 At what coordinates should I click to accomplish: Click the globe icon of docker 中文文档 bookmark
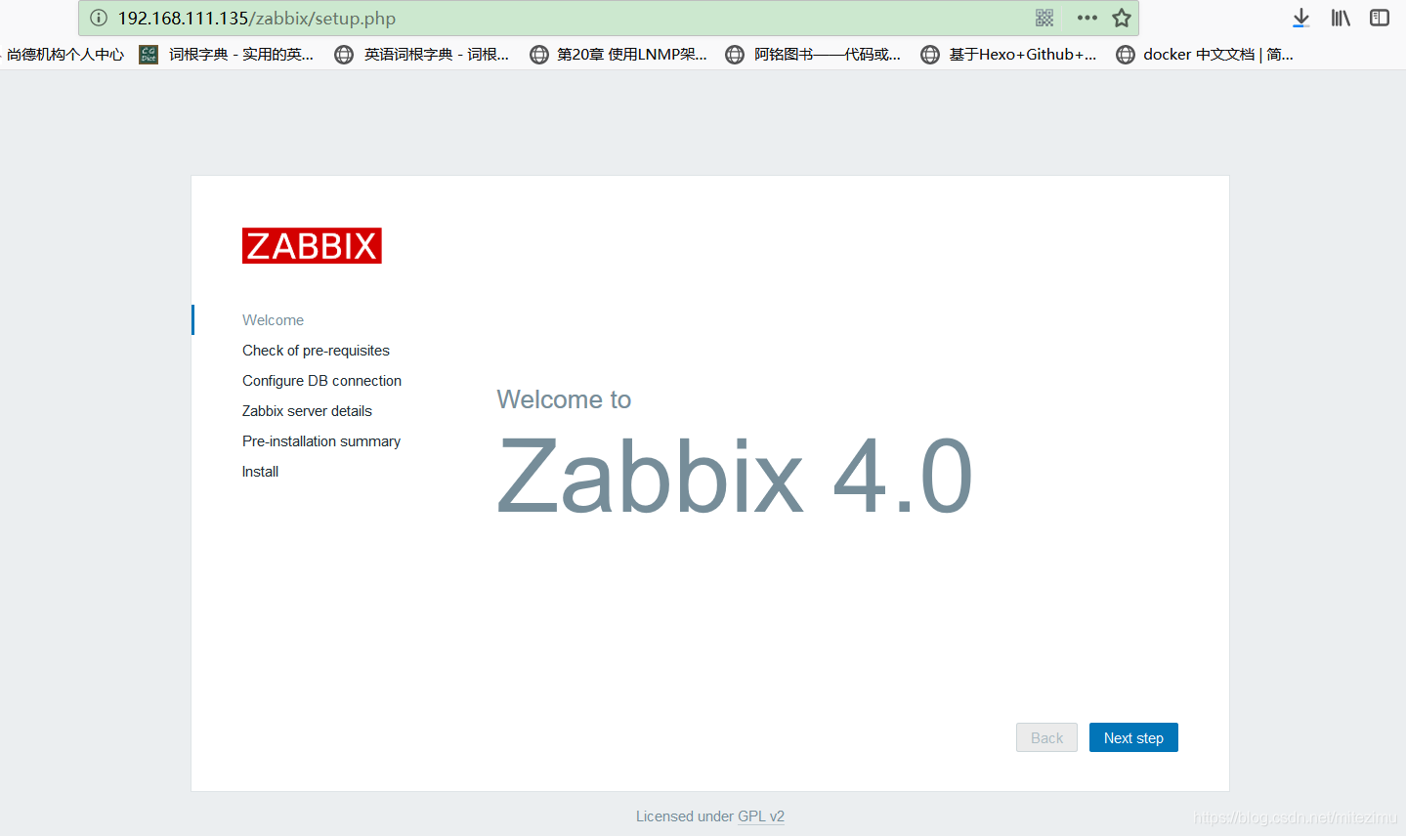(1126, 55)
